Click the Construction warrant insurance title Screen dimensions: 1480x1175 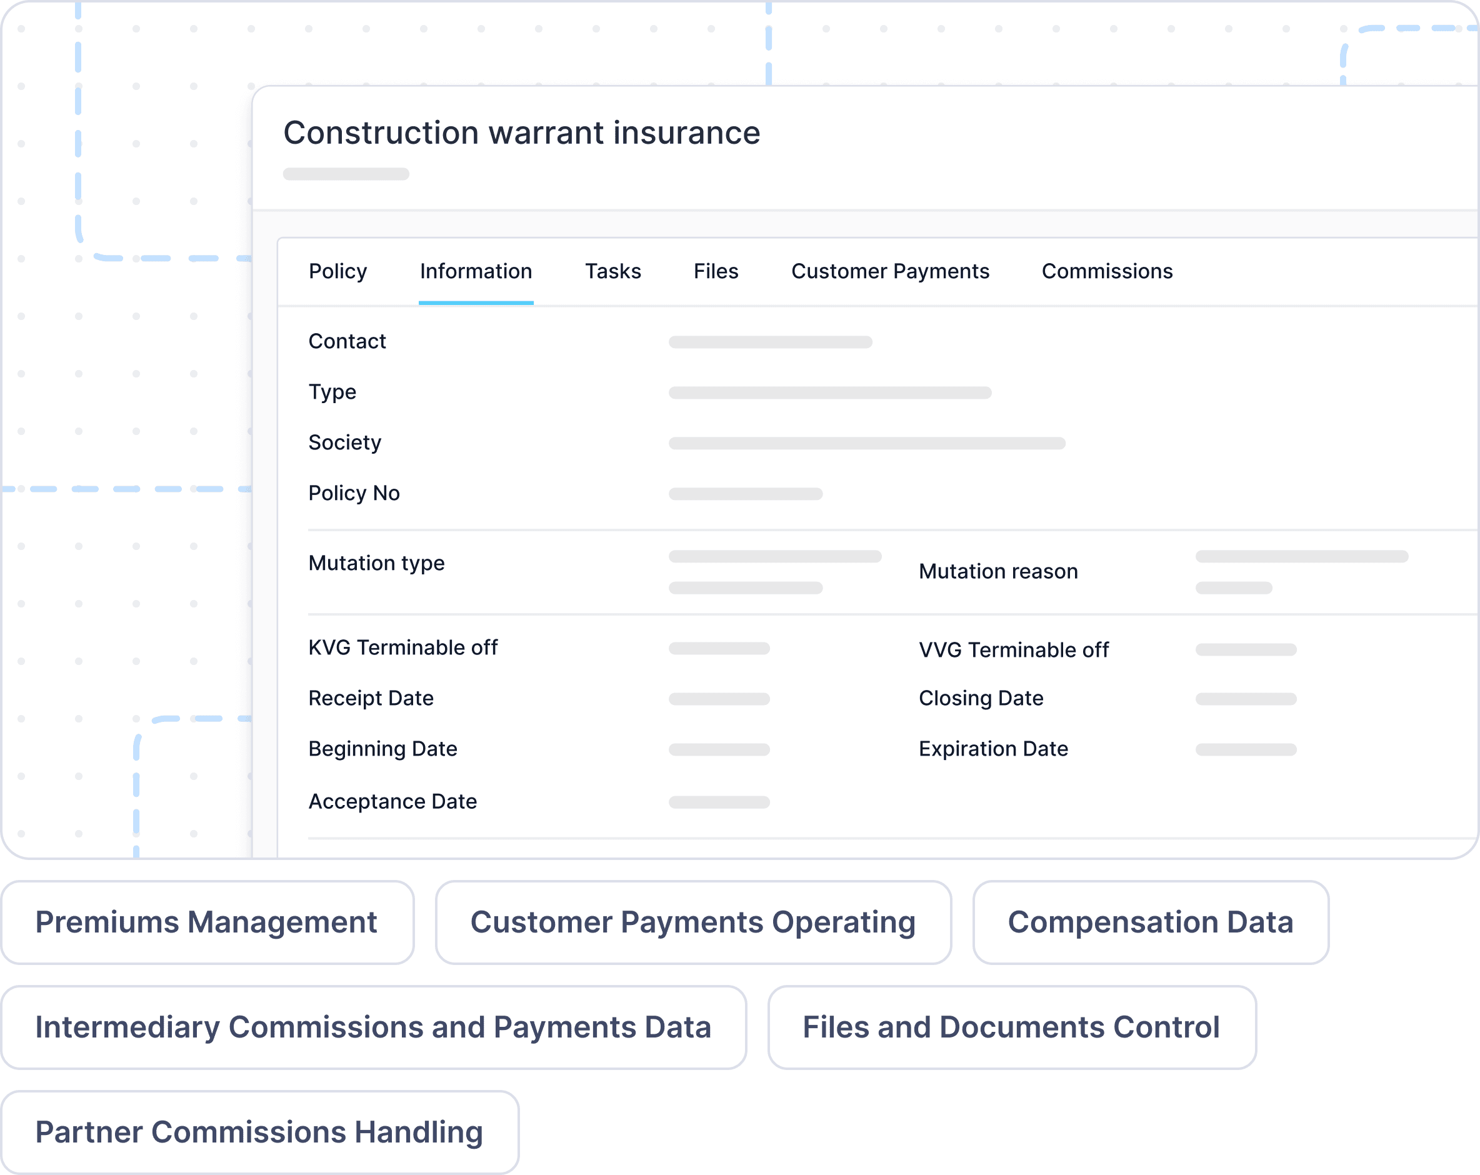[522, 132]
